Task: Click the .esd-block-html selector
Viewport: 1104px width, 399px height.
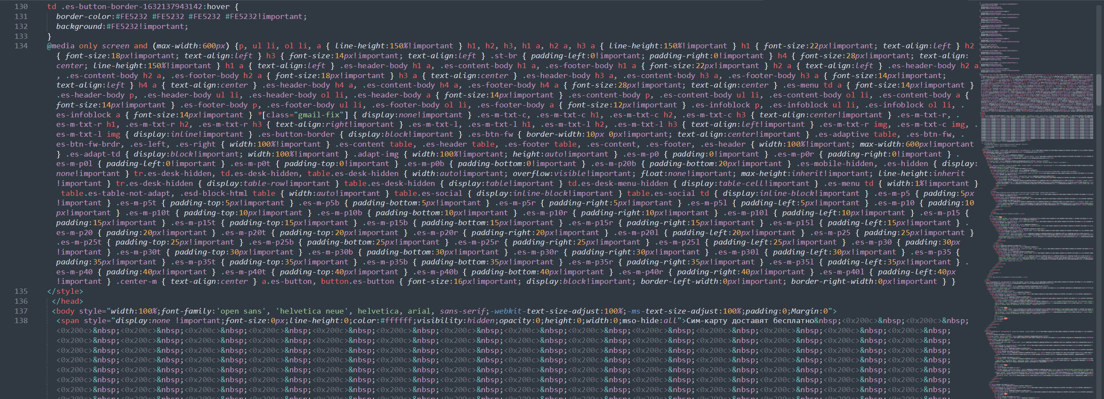Action: pyautogui.click(x=214, y=193)
